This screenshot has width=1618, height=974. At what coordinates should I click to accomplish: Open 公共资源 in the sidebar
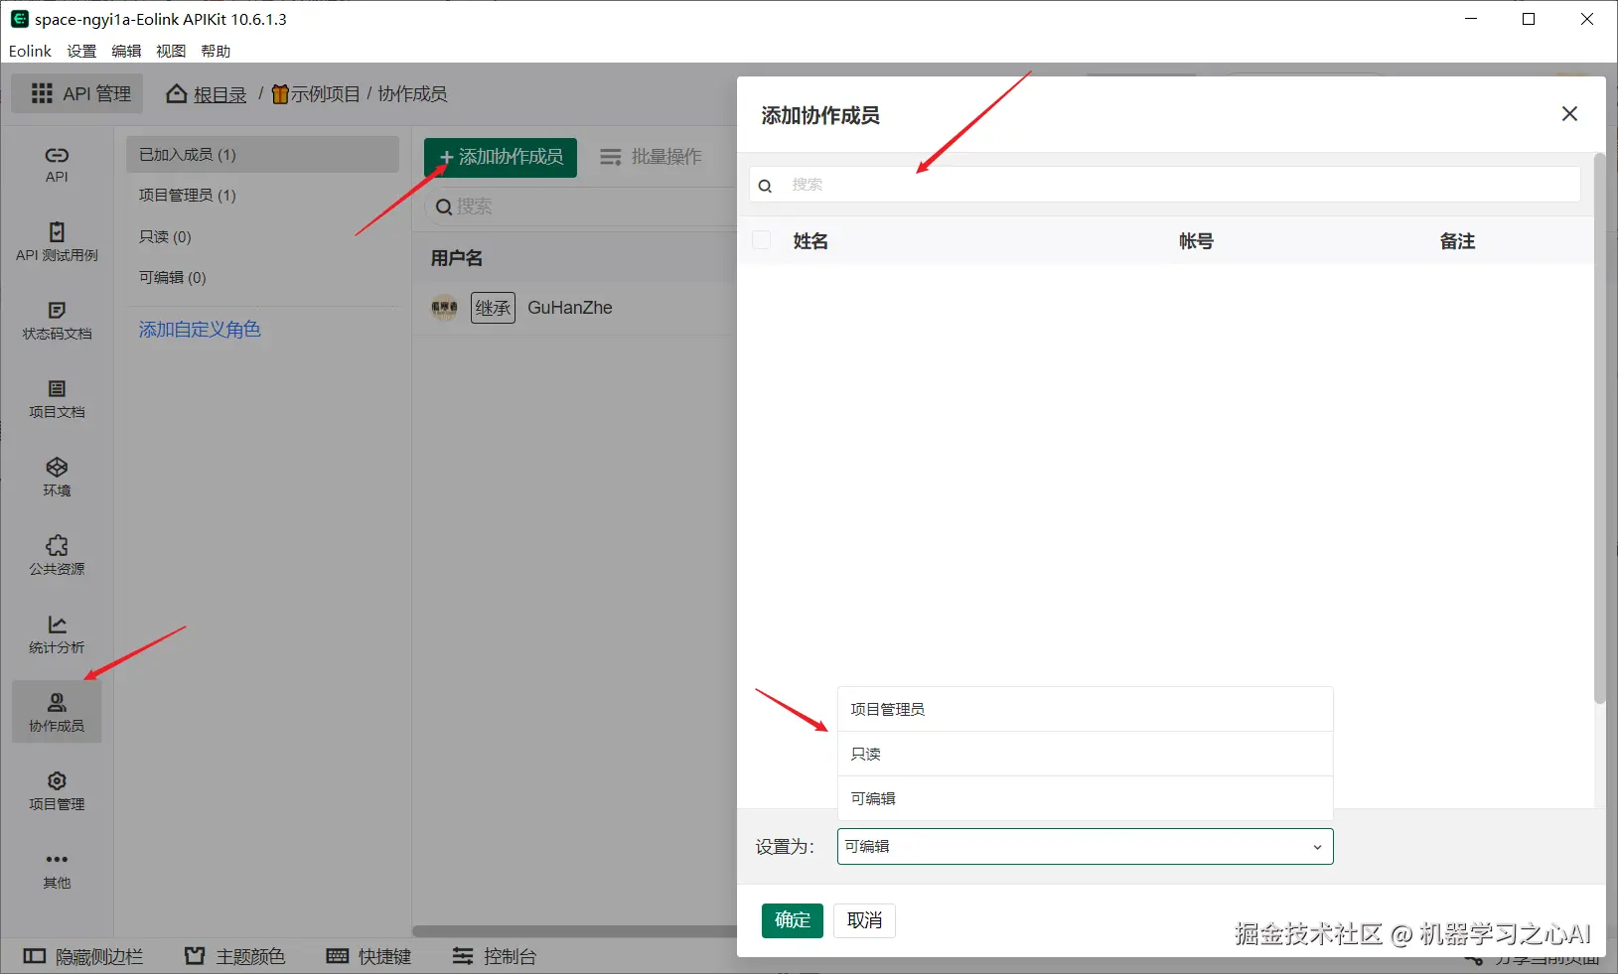coord(56,556)
